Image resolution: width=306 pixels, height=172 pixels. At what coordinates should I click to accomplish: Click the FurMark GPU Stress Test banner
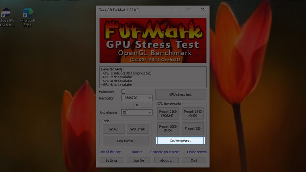point(153,41)
